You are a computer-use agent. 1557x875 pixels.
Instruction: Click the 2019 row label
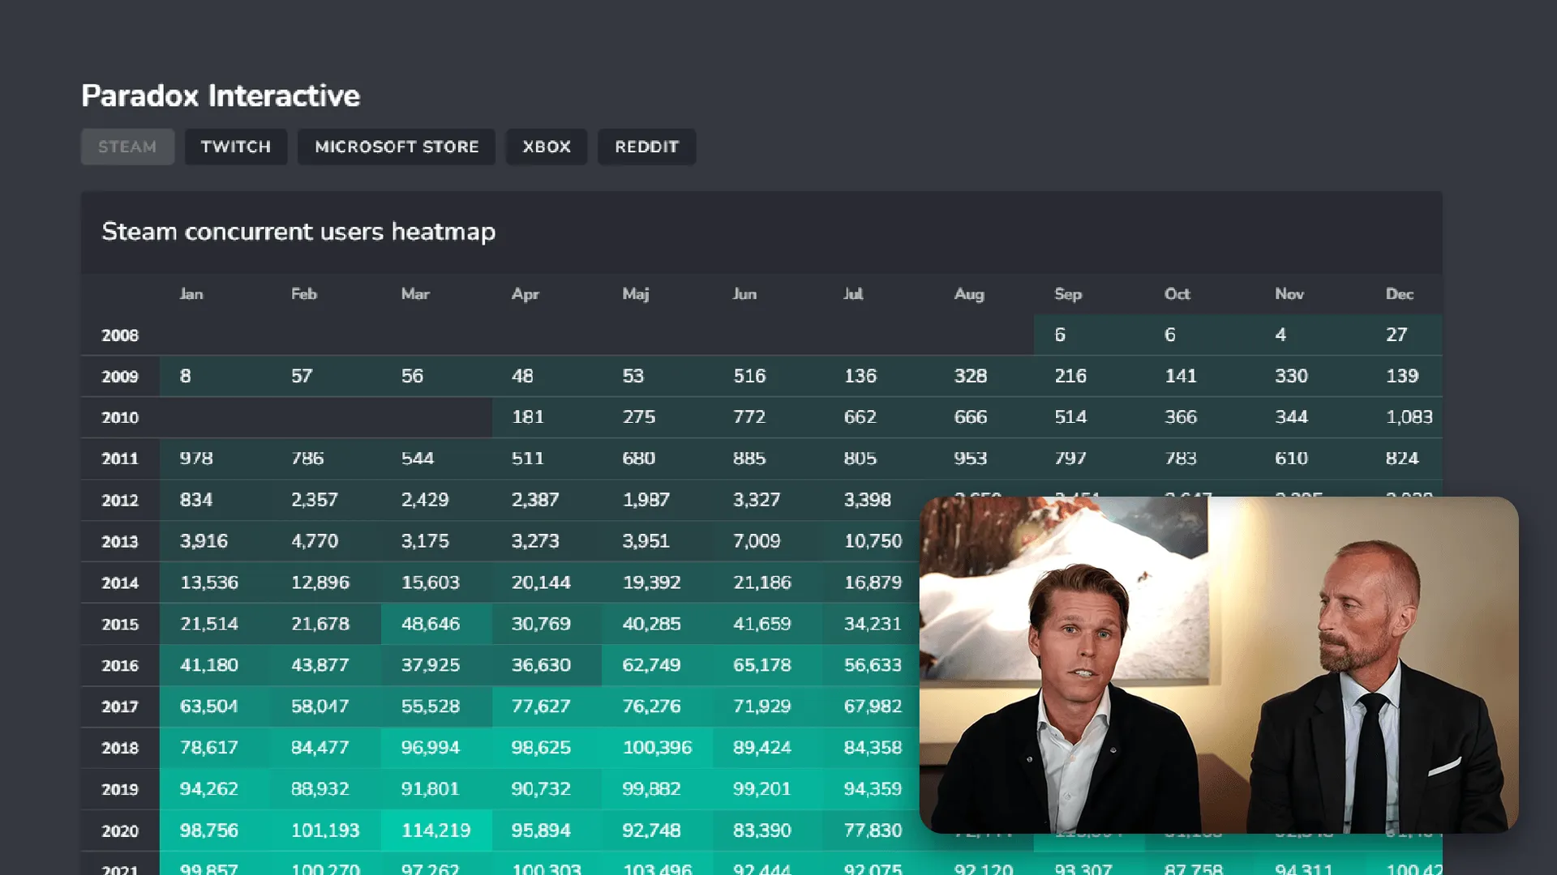[120, 789]
